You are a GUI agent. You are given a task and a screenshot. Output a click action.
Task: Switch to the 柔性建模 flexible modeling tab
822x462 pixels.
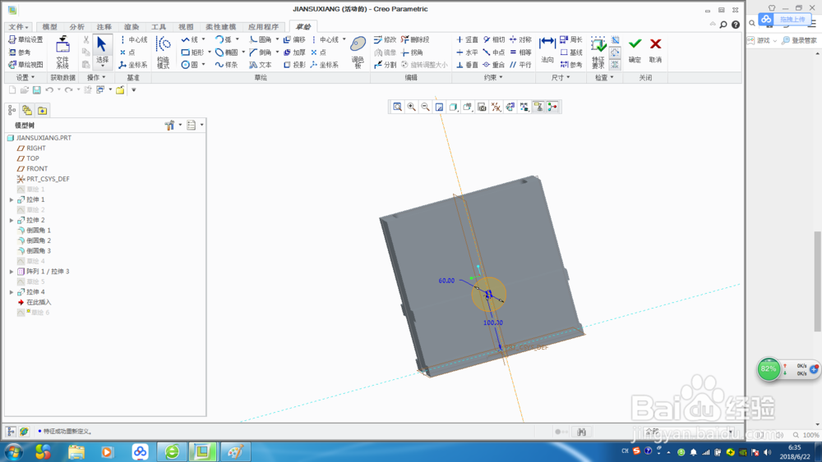[220, 27]
